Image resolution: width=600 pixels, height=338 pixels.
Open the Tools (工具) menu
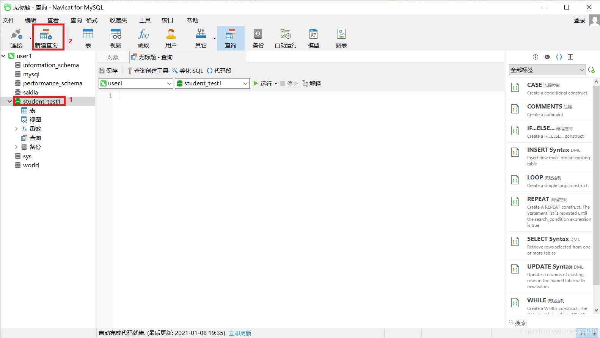pos(145,20)
